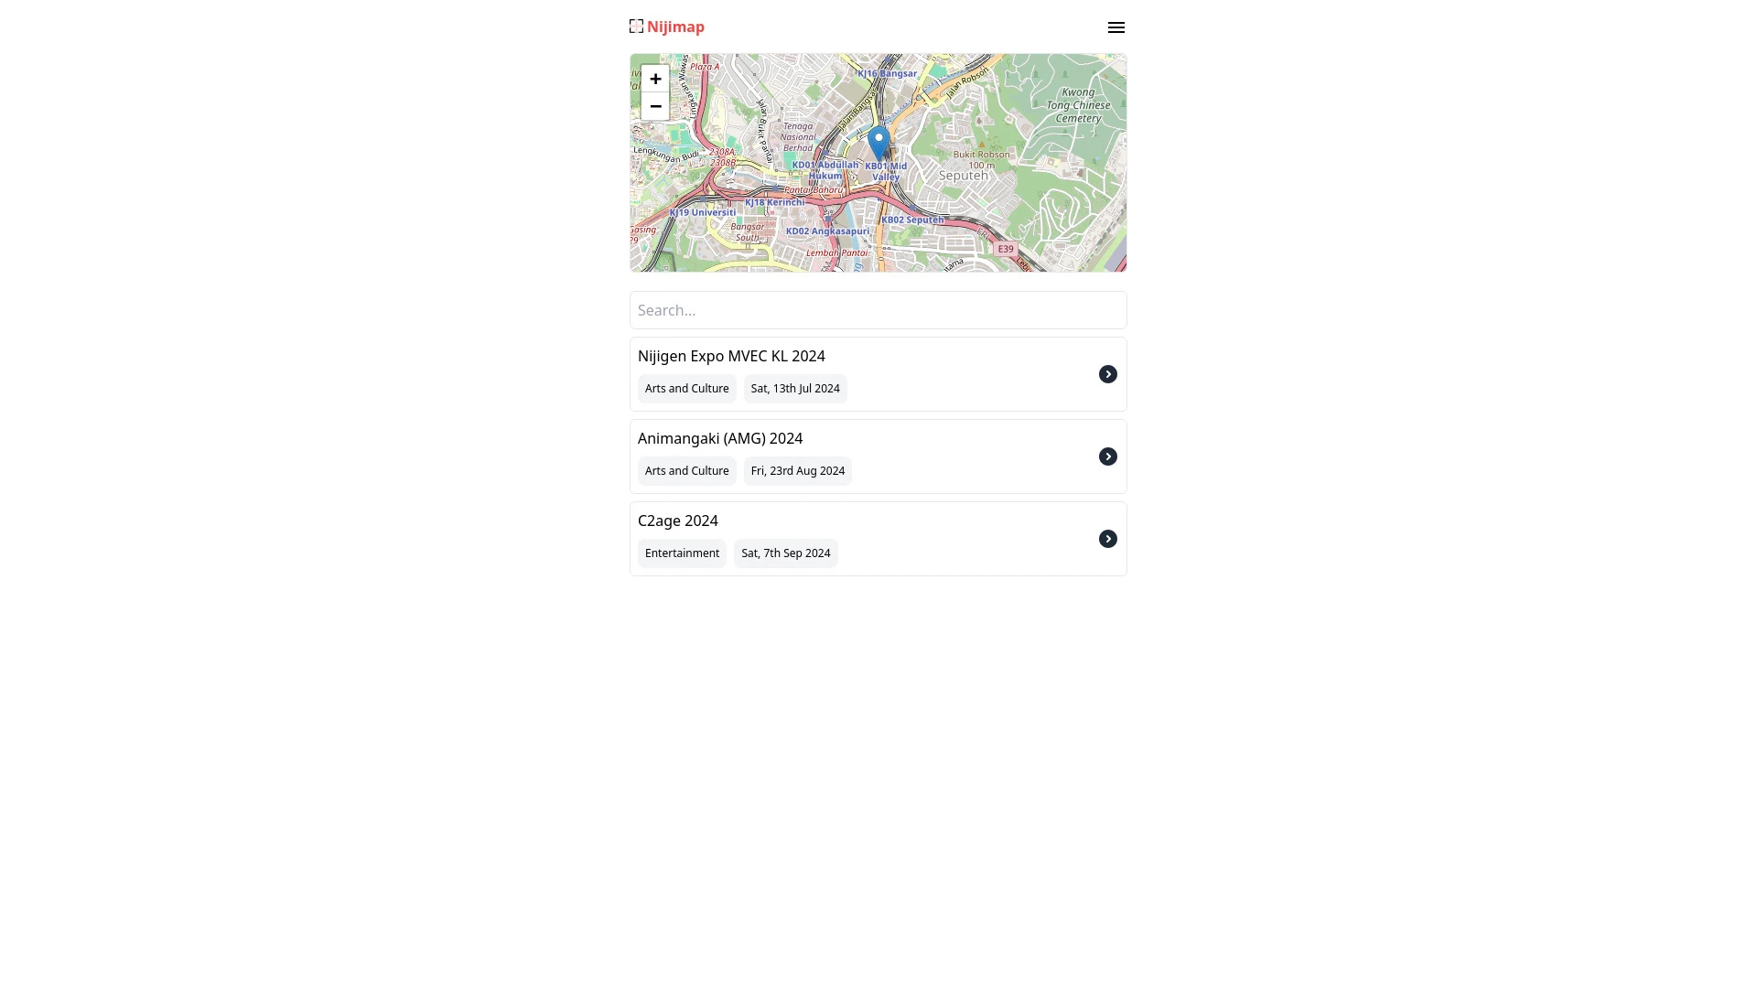
Task: Select the Fri 23rd Aug 2024 date label
Action: 798,470
